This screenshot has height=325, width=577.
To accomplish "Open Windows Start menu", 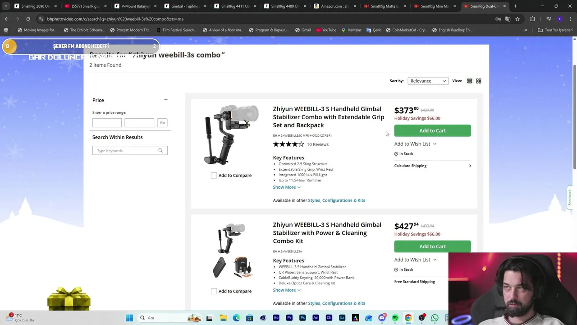I will coord(129,318).
